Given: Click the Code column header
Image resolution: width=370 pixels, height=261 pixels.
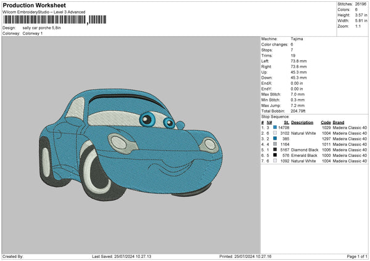Looking at the screenshot, I should [326, 122].
